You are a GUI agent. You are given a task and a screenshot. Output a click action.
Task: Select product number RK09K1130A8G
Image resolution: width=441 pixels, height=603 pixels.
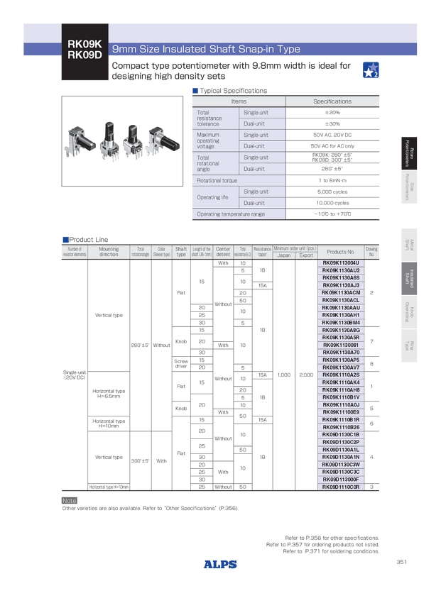(x=341, y=330)
